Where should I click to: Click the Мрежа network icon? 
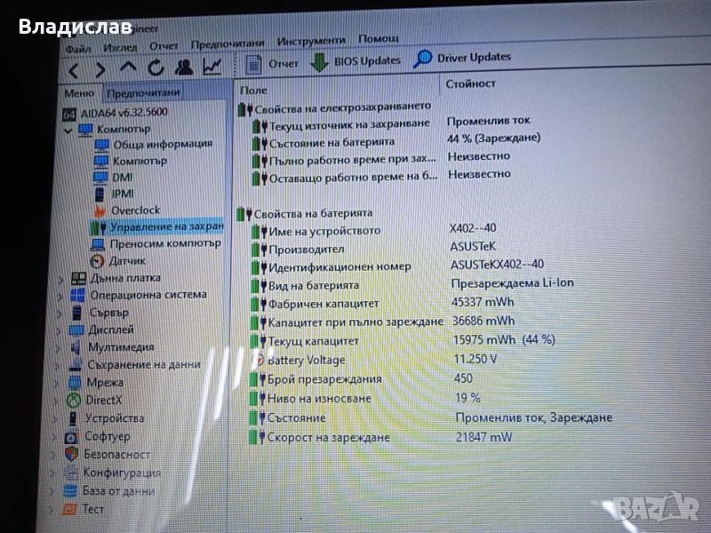(x=75, y=383)
